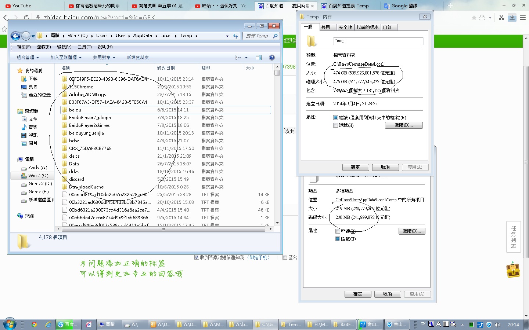Change the Explorer file view layout icon

point(238,58)
